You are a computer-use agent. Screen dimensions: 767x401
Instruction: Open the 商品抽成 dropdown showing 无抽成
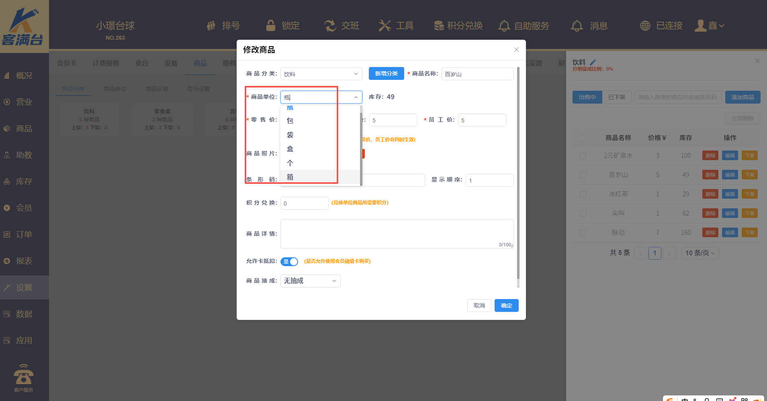(x=310, y=281)
